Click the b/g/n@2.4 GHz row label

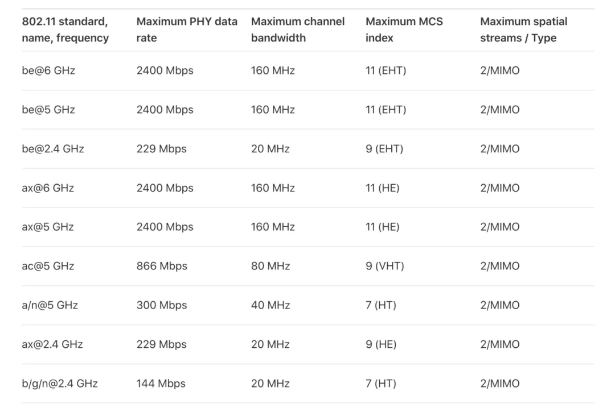60,384
